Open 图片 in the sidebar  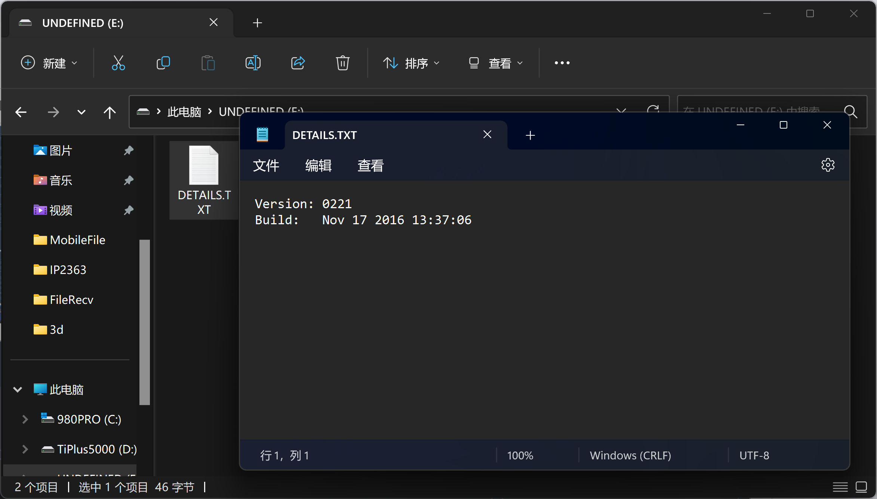tap(61, 150)
